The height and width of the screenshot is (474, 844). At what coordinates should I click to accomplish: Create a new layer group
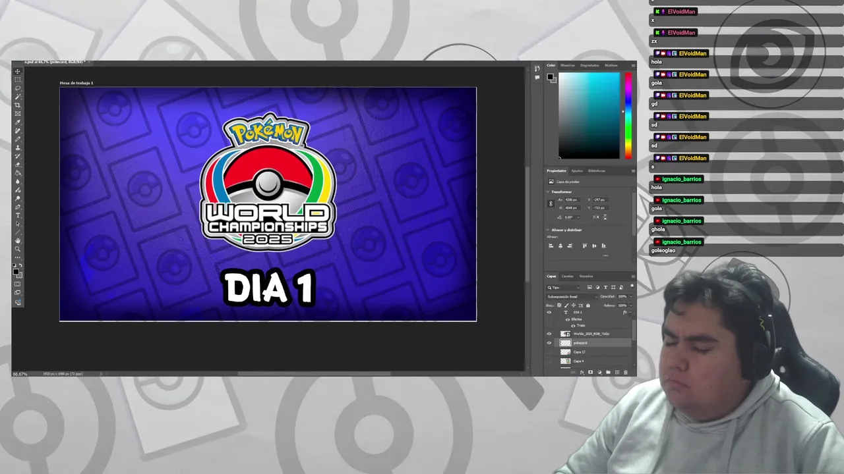tap(608, 372)
